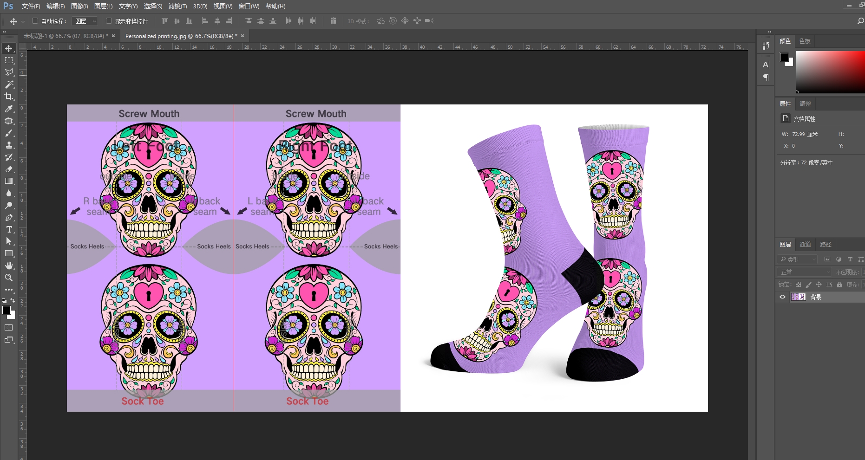
Task: Select the Dodge tool
Action: [9, 205]
